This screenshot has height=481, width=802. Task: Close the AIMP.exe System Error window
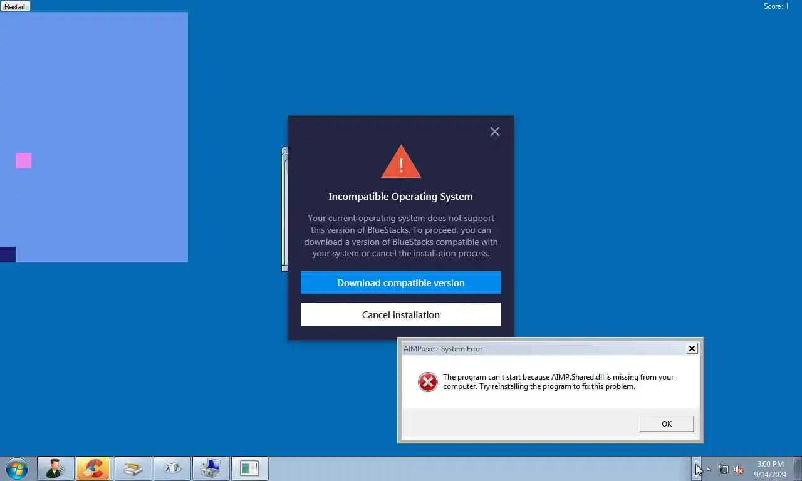point(692,348)
